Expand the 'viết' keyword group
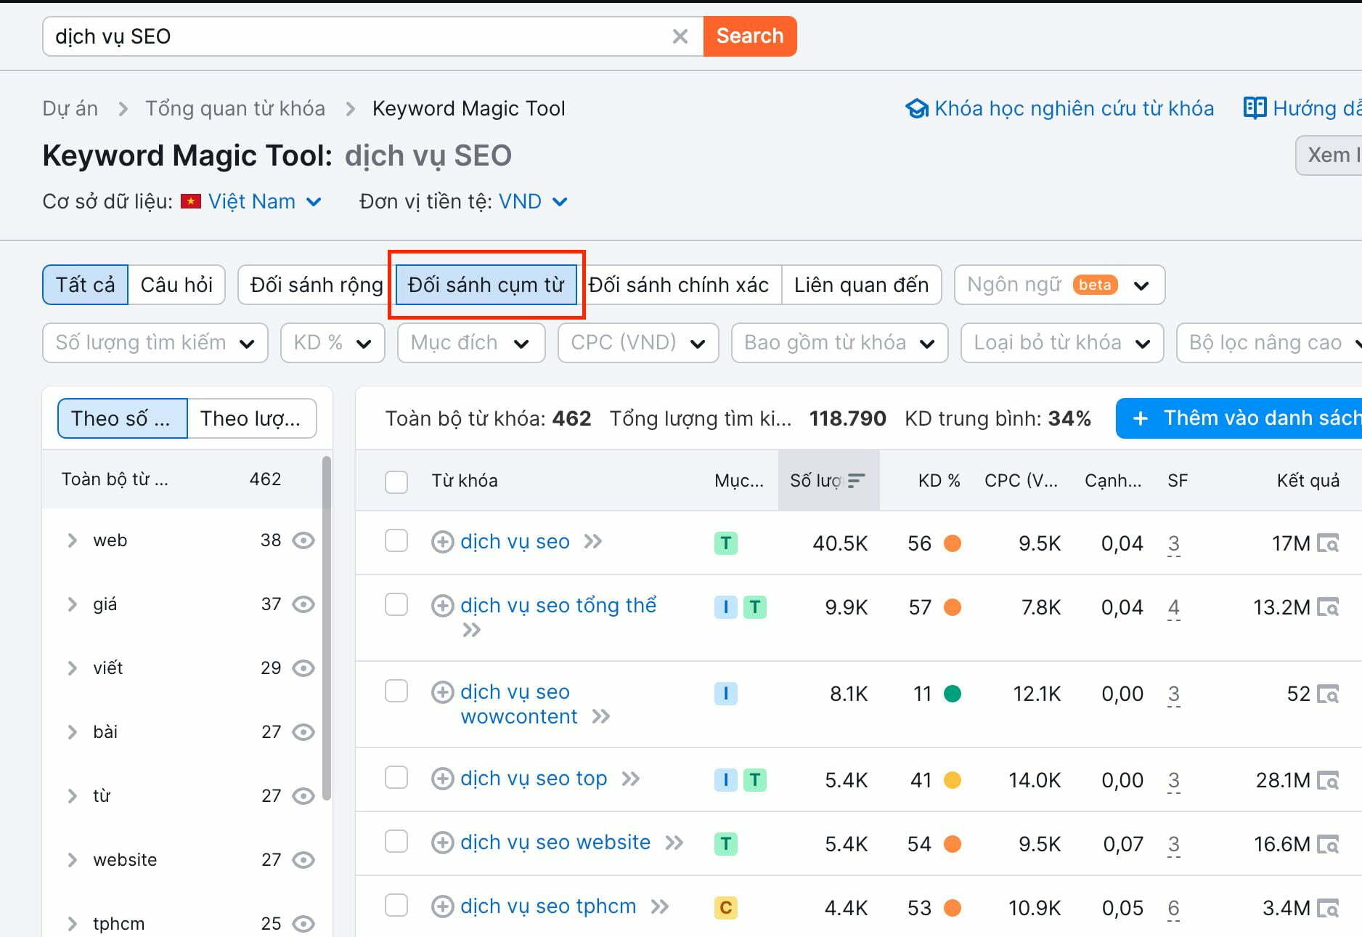The width and height of the screenshot is (1362, 937). tap(72, 668)
